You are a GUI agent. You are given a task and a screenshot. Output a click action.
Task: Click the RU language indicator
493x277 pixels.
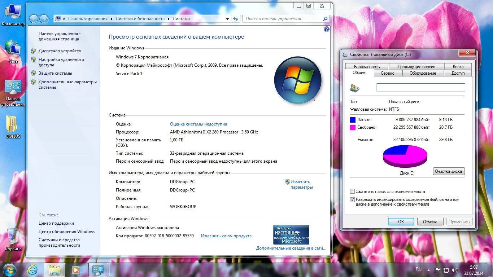tap(419, 269)
